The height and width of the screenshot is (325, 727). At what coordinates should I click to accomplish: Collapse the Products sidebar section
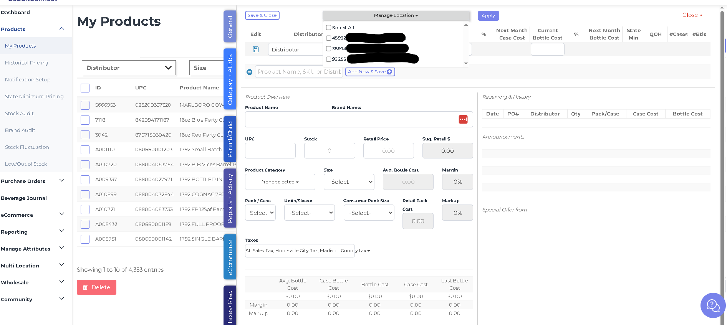(61, 29)
